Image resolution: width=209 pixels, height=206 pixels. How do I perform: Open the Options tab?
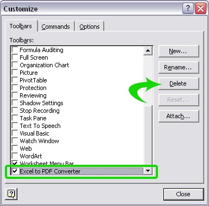click(x=90, y=27)
